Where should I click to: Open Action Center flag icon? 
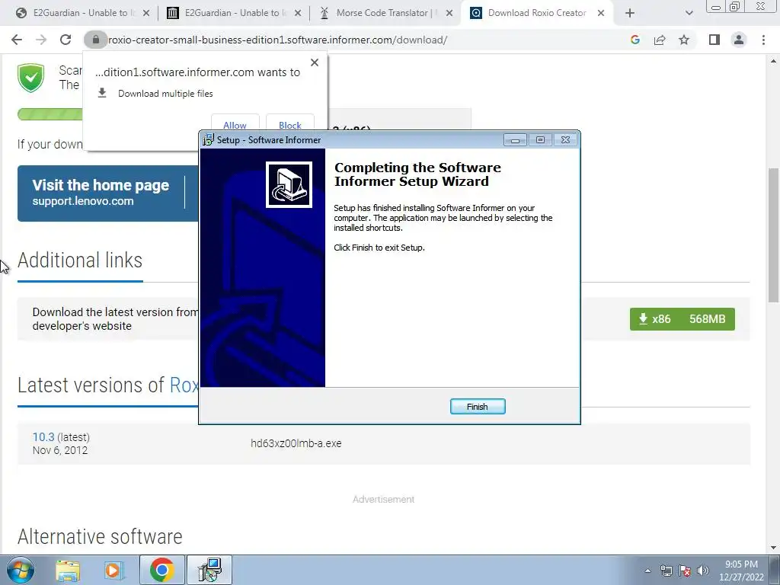pyautogui.click(x=685, y=571)
